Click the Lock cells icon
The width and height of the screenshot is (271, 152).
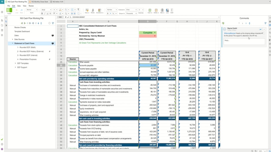[x=167, y=10]
